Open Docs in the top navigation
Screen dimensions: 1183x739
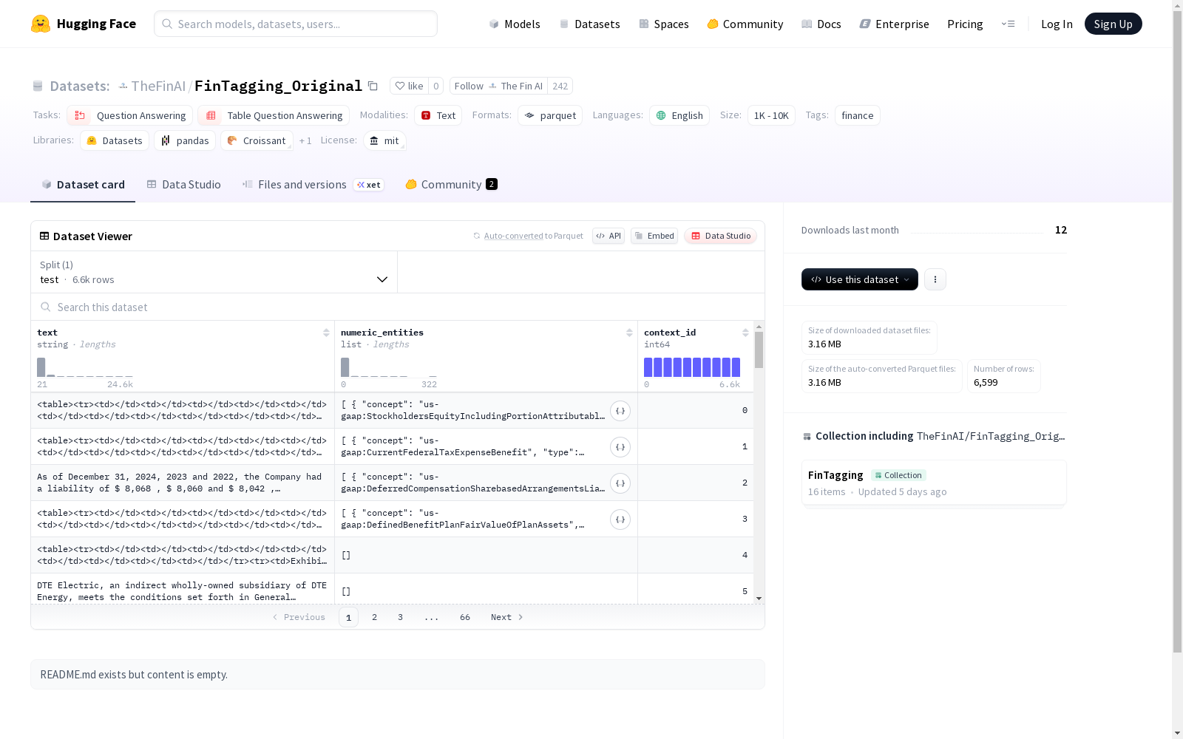pyautogui.click(x=821, y=24)
